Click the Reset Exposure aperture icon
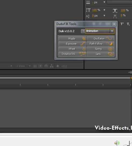The width and height of the screenshot is (132, 146). [x=58, y=66]
